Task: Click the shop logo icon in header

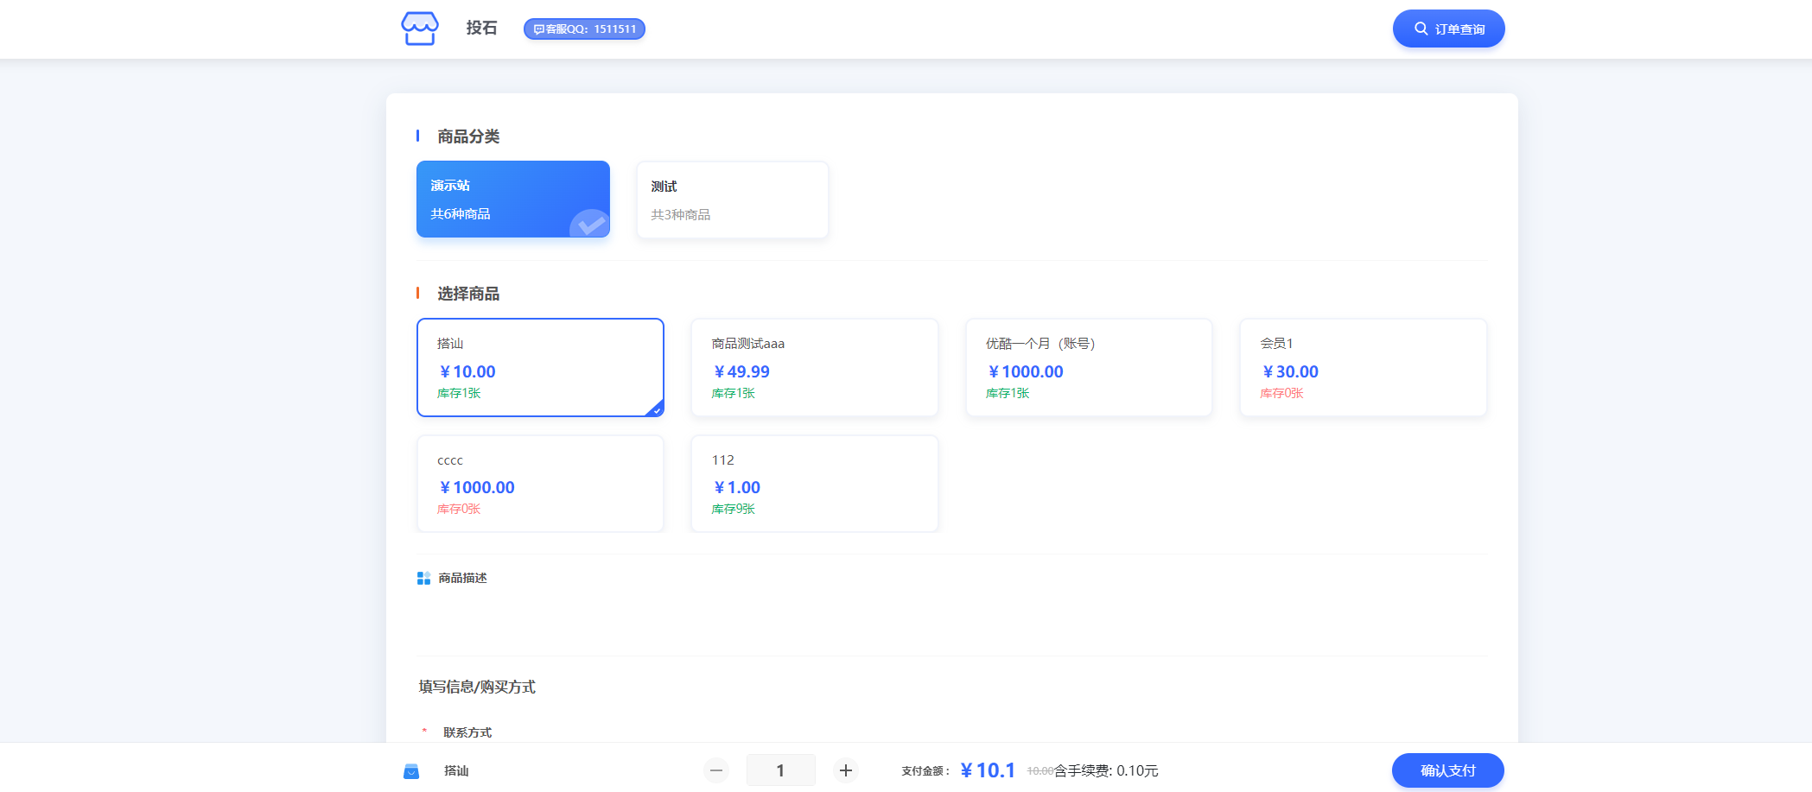Action: pos(420,29)
